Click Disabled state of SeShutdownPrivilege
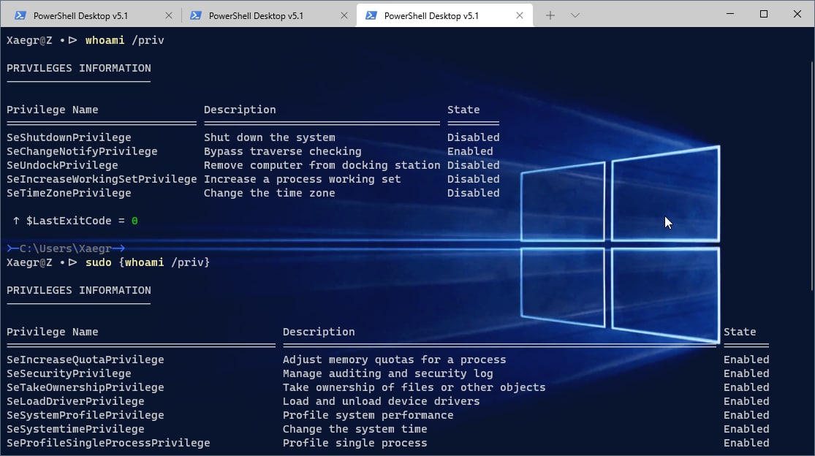Viewport: 815px width, 456px height. point(473,137)
